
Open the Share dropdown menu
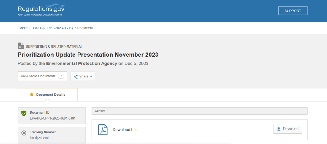pyautogui.click(x=83, y=77)
